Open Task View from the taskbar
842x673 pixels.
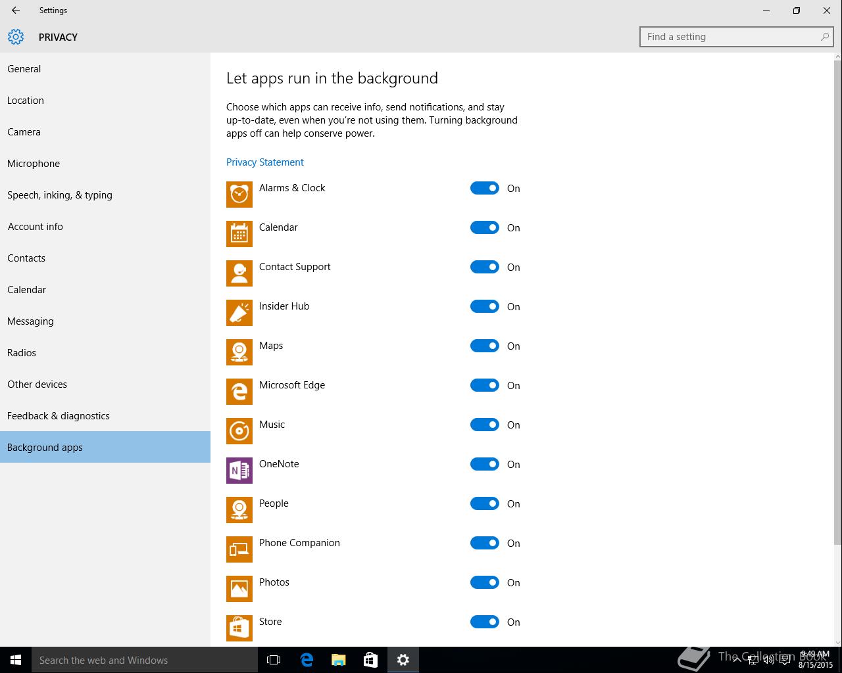click(274, 660)
